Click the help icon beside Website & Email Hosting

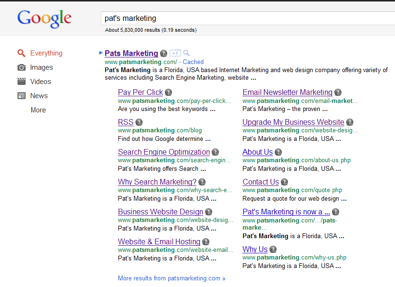[x=206, y=242]
